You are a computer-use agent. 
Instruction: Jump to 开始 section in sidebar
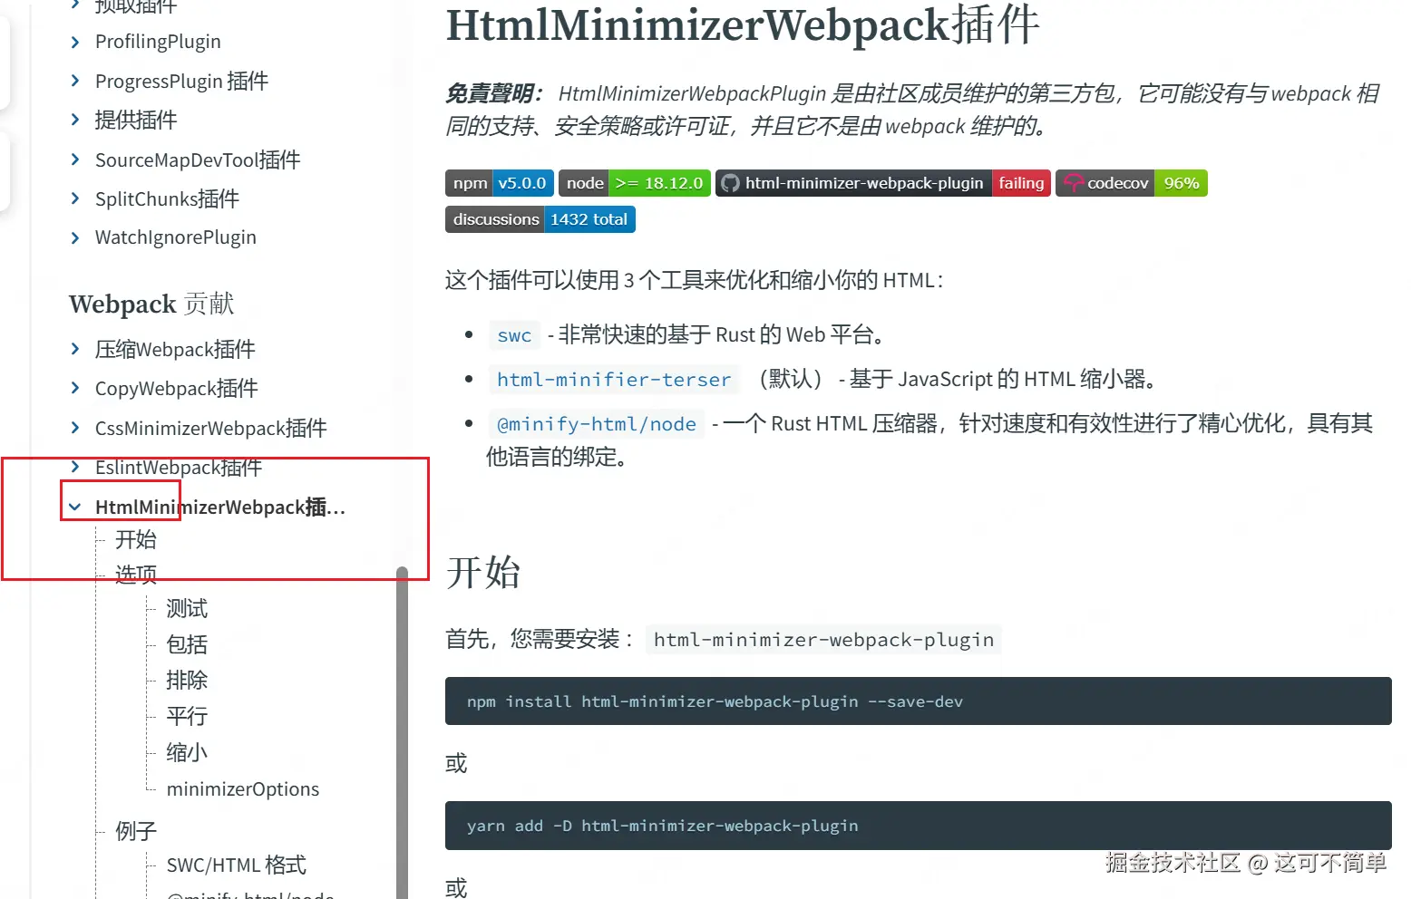click(x=136, y=539)
